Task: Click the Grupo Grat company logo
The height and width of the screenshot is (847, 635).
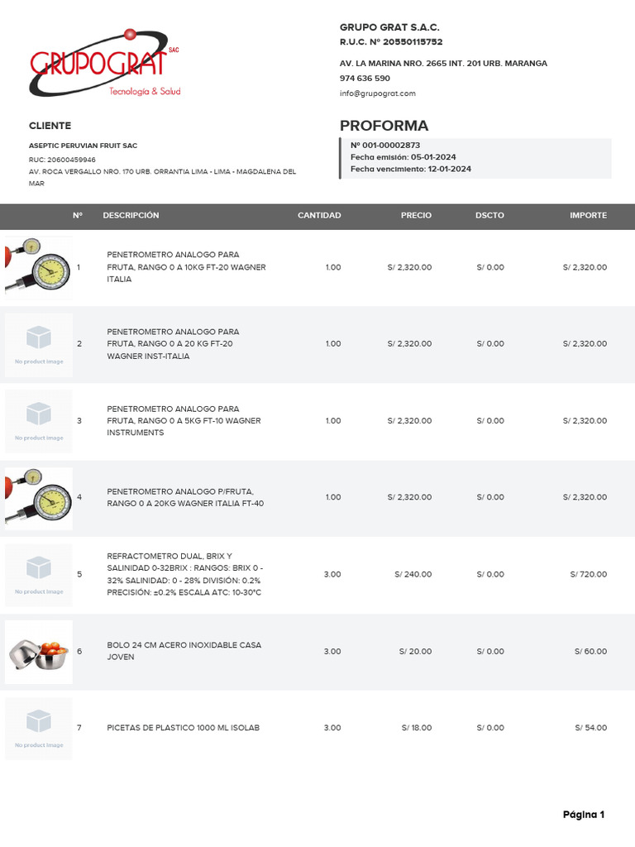Action: pyautogui.click(x=105, y=63)
